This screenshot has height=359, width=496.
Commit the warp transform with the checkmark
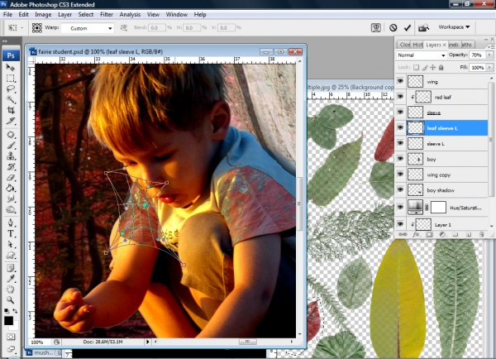pos(407,28)
